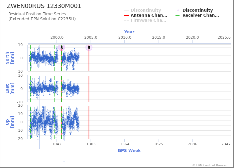Click the 2010.0 year tick label
Viewport: 234px width, 168px height.
tap(125, 37)
